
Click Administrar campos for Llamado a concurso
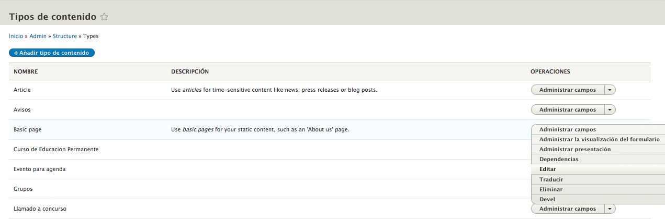tap(567, 209)
